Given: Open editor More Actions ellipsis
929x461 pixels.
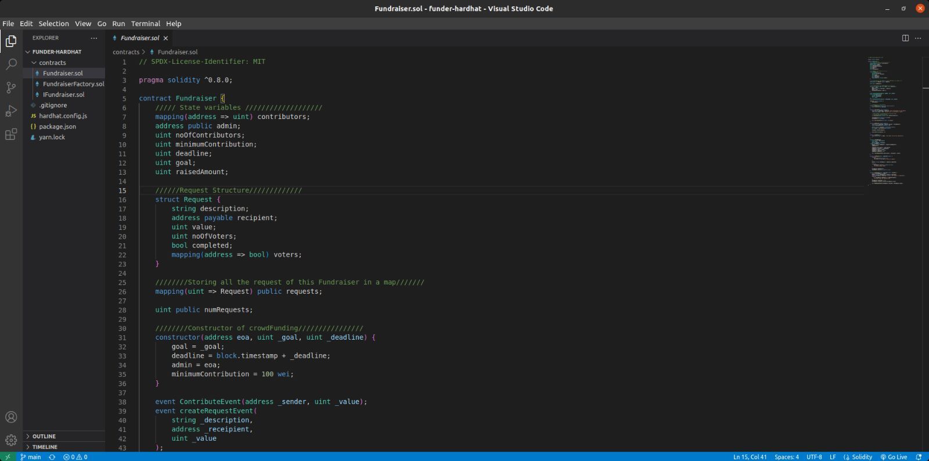Looking at the screenshot, I should [918, 38].
